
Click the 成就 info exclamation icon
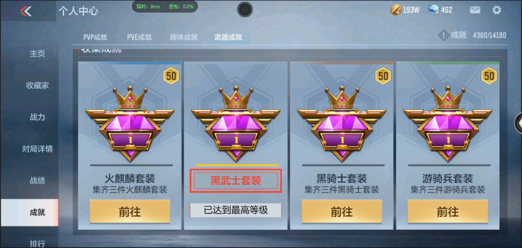[x=443, y=36]
